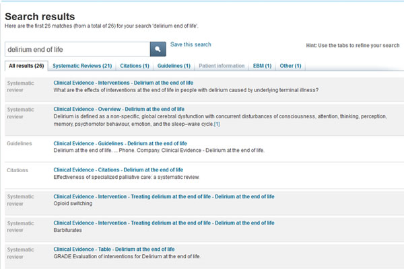Select the Other (1) tab
404x269 pixels.
point(290,66)
